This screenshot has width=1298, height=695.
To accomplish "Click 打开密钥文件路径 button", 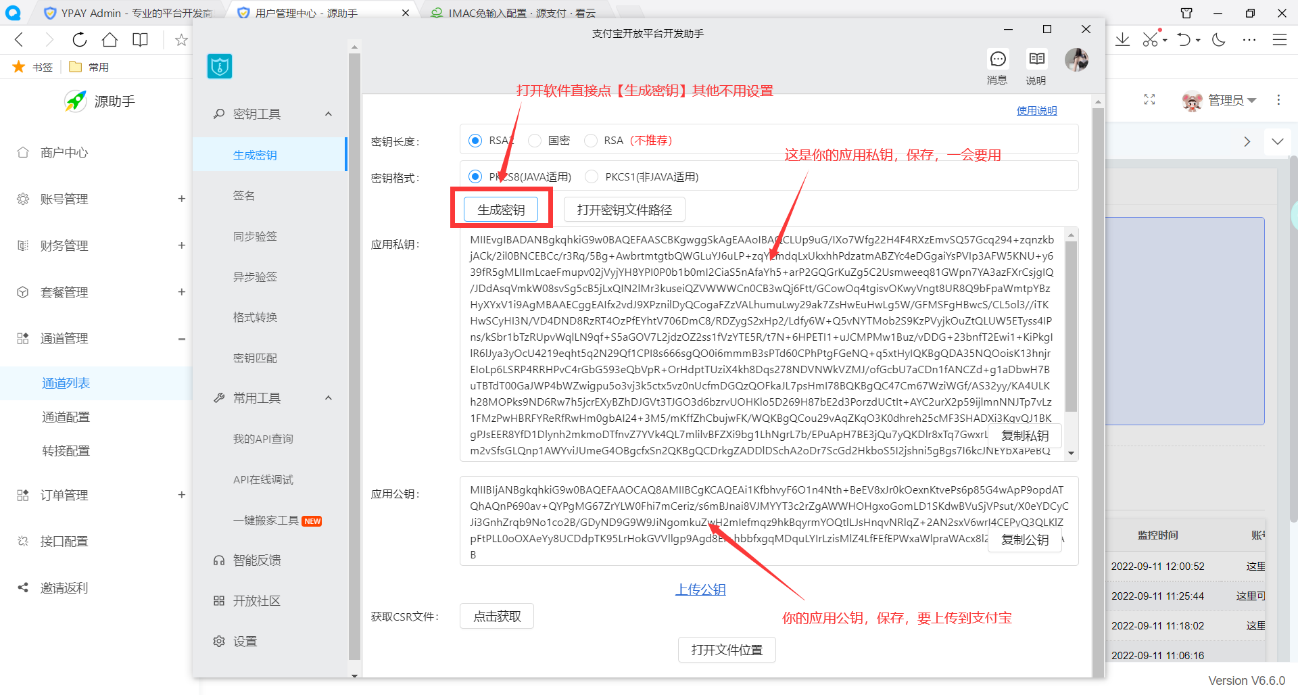I will pos(624,210).
